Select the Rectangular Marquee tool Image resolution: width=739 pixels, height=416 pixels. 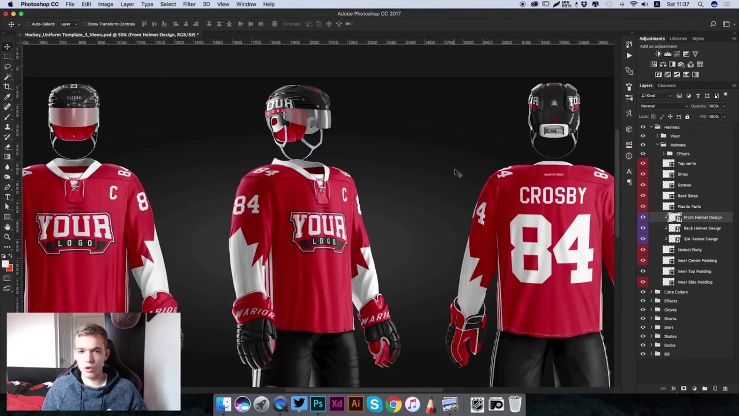[x=7, y=57]
